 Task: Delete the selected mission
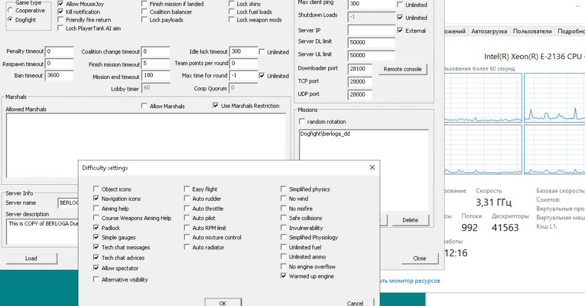pos(411,220)
